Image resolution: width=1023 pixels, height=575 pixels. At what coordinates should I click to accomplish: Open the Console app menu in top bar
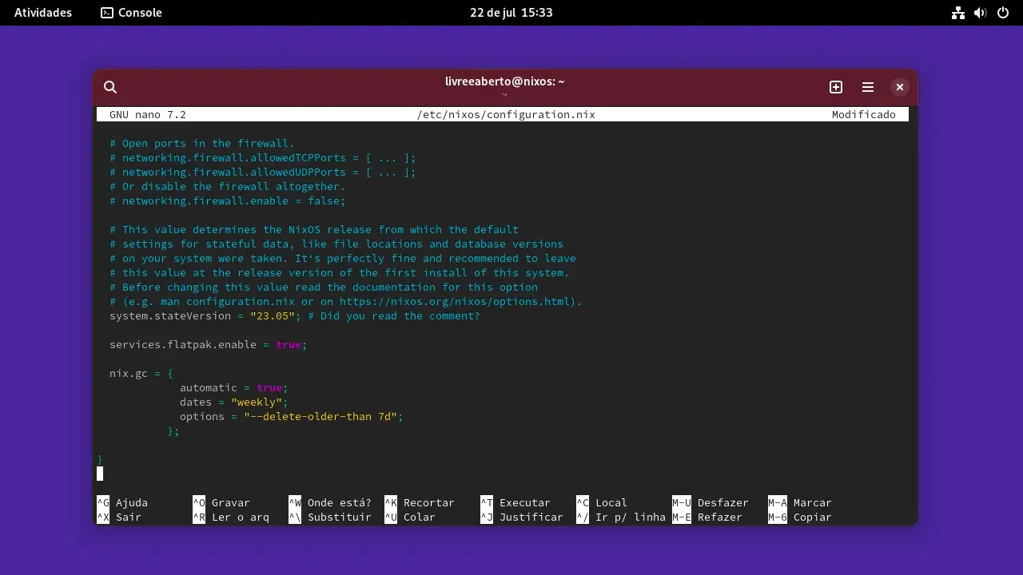point(131,13)
